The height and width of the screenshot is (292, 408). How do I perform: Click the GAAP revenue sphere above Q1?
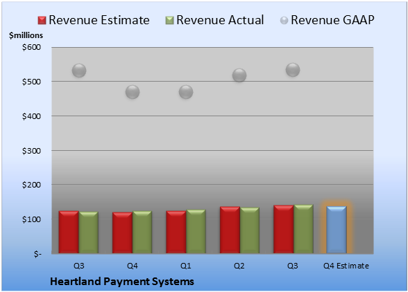[186, 92]
